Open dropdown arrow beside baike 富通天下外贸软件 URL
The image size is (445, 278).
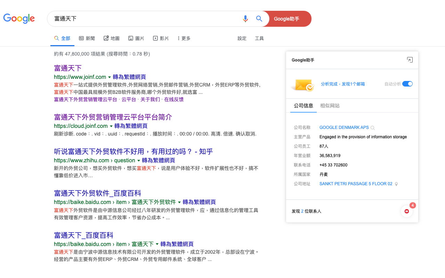coord(179,202)
